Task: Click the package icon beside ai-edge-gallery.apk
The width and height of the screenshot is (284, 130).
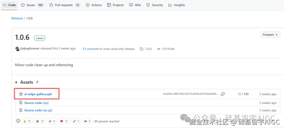Action: pos(21,94)
